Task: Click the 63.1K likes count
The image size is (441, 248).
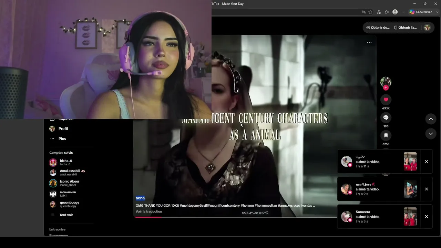Action: [386, 108]
